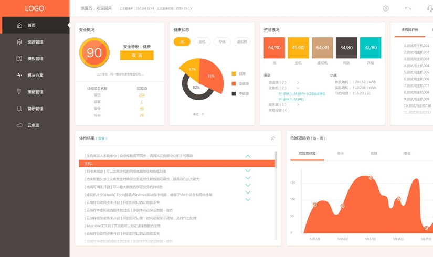433x257 pixels.
Task: Expand the 路由器 (2) device group
Action: (x=298, y=82)
